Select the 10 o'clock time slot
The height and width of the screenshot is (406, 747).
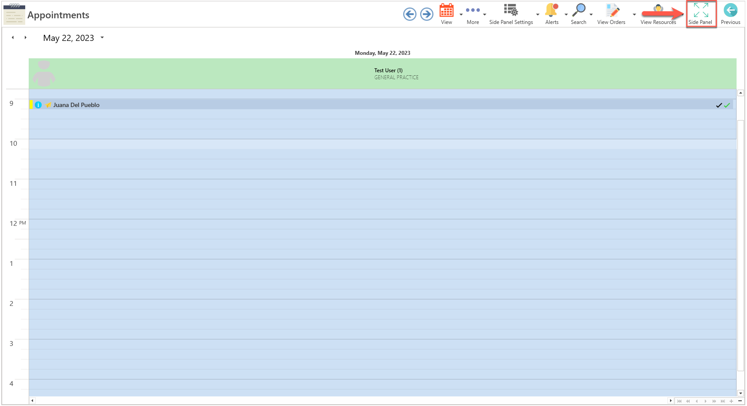click(x=383, y=144)
